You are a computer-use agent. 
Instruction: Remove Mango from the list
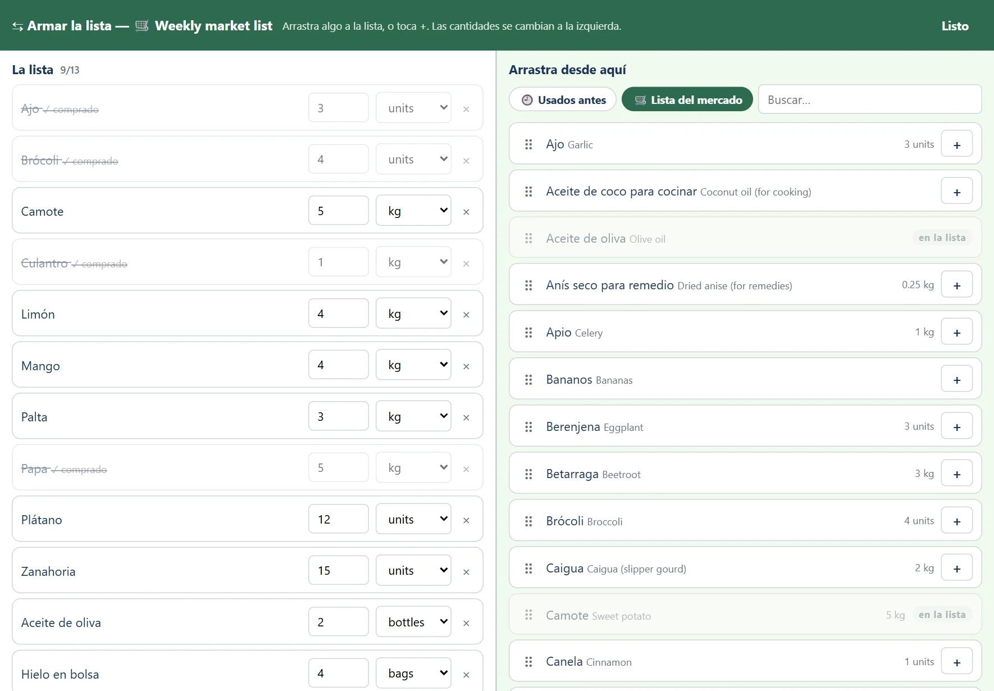click(466, 366)
